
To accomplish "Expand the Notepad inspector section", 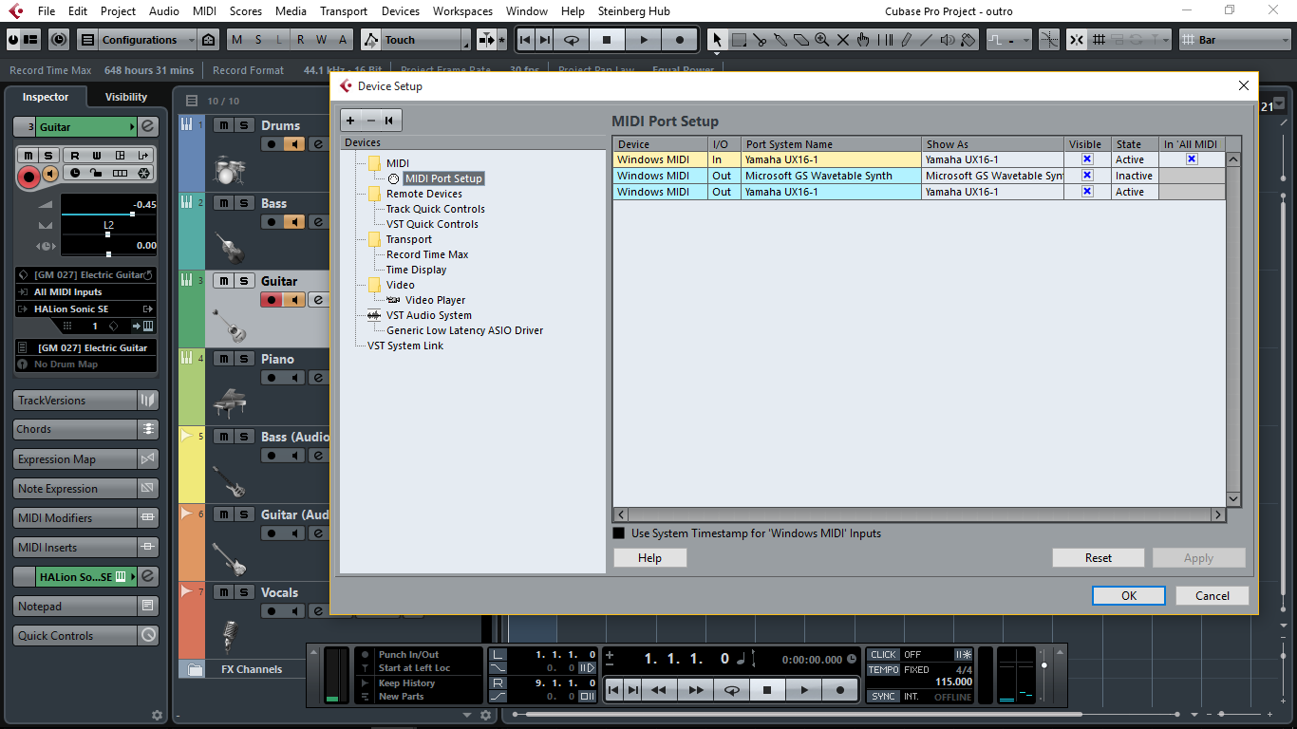I will pyautogui.click(x=85, y=607).
